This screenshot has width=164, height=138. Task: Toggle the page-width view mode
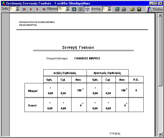click(81, 9)
